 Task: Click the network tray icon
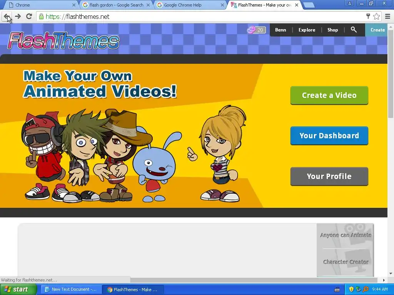point(359,290)
